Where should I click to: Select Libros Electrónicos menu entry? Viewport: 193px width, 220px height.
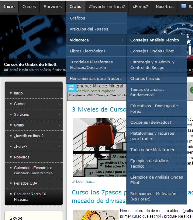pos(96,51)
